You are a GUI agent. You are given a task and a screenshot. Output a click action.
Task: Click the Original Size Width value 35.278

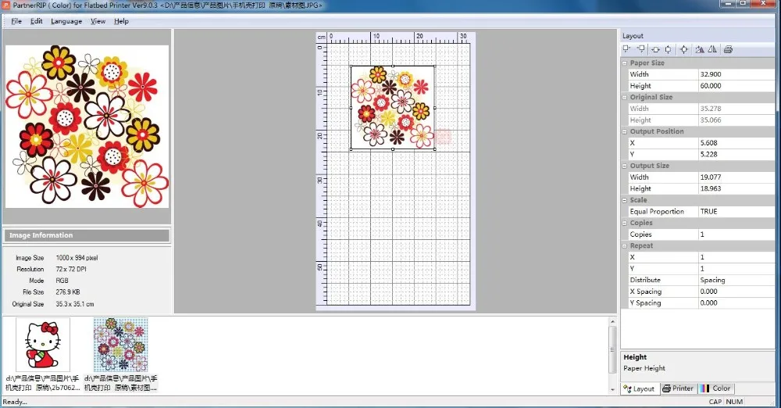point(736,109)
